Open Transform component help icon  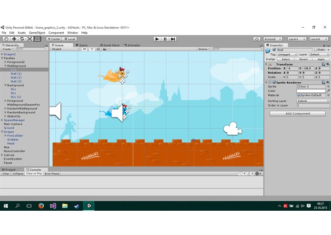click(x=323, y=64)
